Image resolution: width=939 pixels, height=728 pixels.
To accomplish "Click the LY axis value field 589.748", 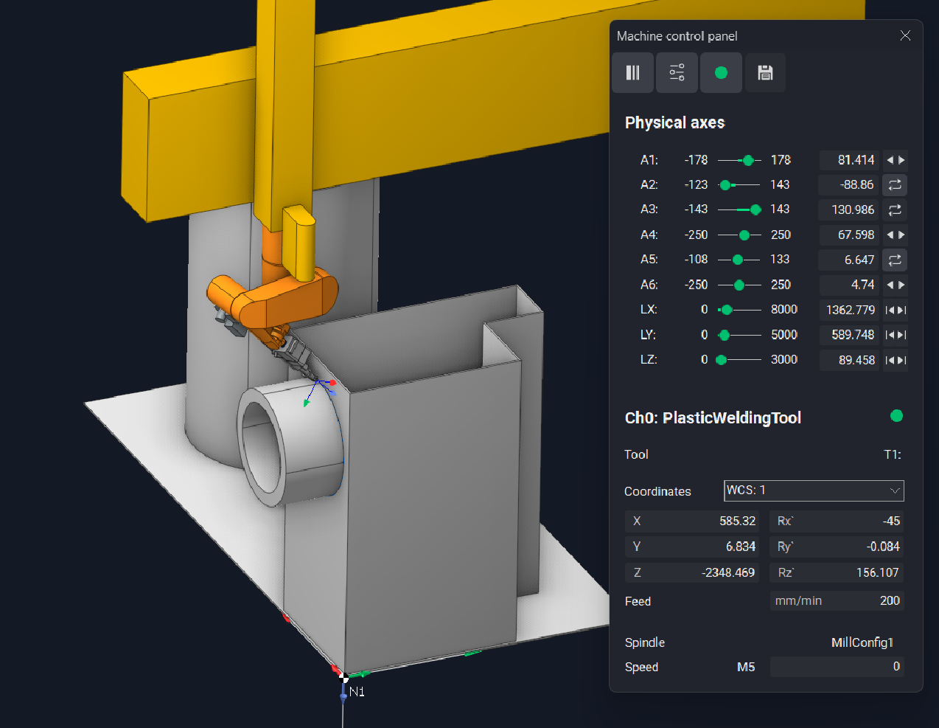I will pyautogui.click(x=849, y=335).
